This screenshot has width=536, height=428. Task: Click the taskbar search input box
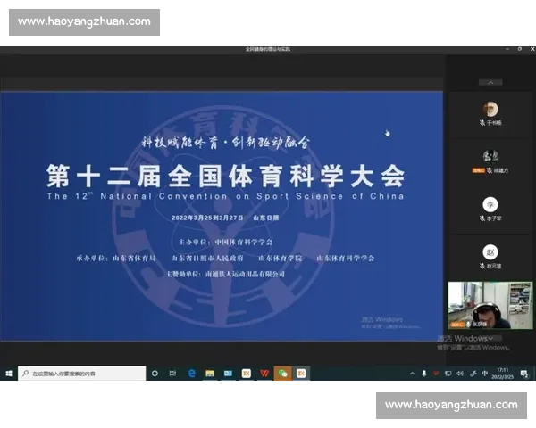(x=81, y=374)
